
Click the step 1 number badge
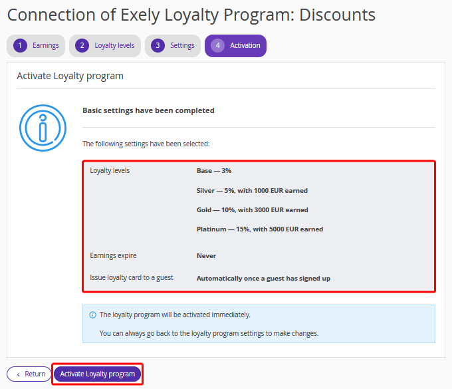click(x=20, y=46)
